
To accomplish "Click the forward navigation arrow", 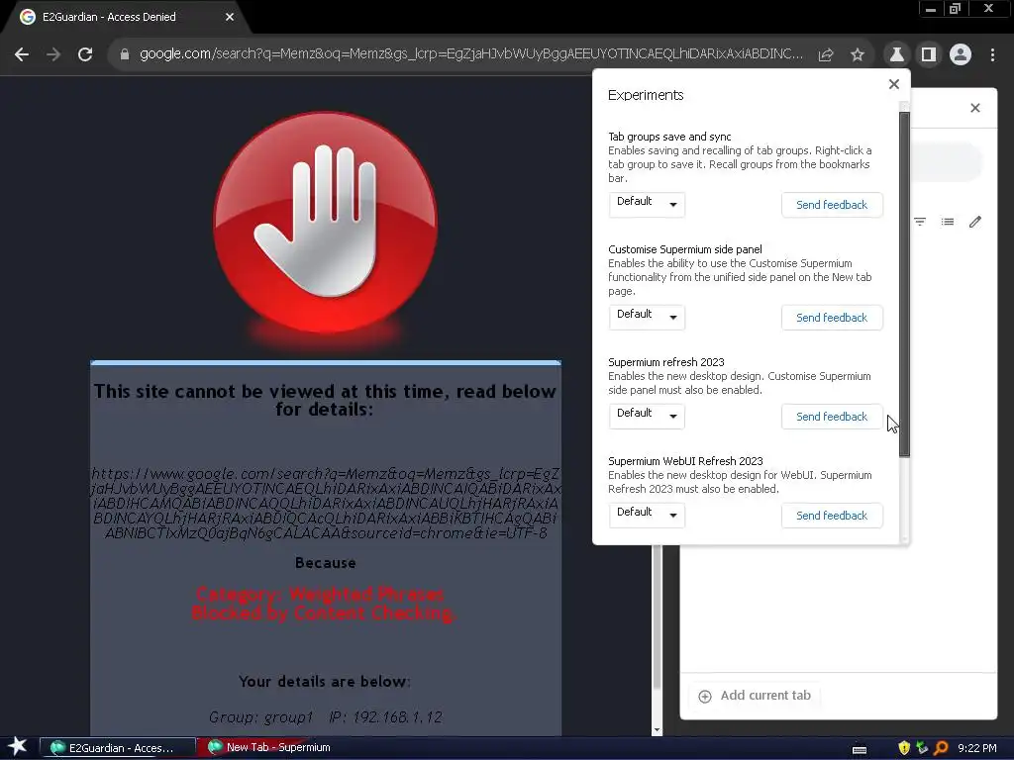I will point(53,55).
